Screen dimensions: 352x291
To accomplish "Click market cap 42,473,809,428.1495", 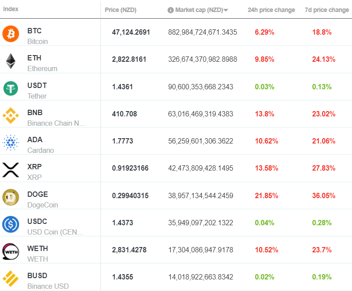I will [x=201, y=168].
